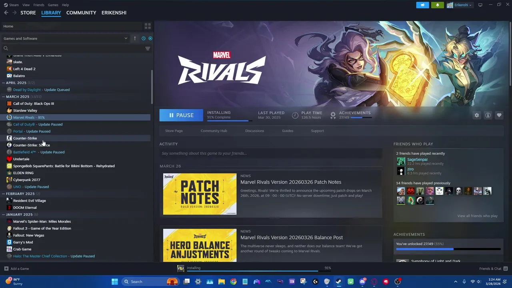Viewport: 512px width, 288px height.
Task: Switch to the COMMUNITY tab
Action: pos(81,13)
